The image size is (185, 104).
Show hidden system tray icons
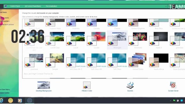coord(170,101)
